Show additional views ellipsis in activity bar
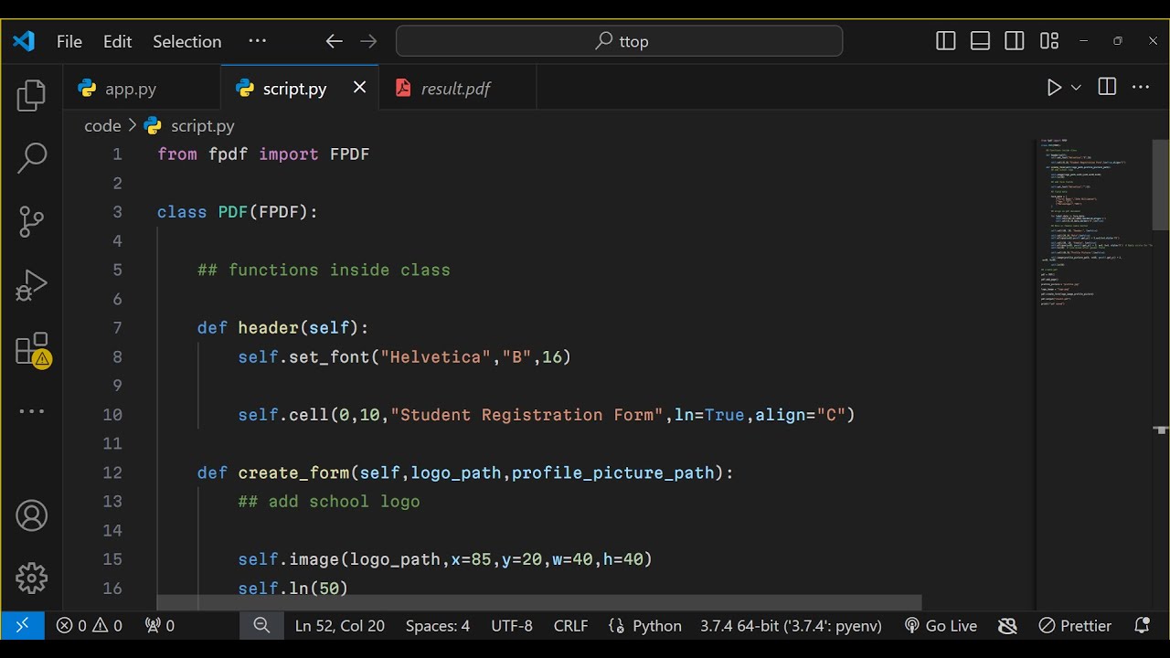1170x658 pixels. tap(31, 411)
